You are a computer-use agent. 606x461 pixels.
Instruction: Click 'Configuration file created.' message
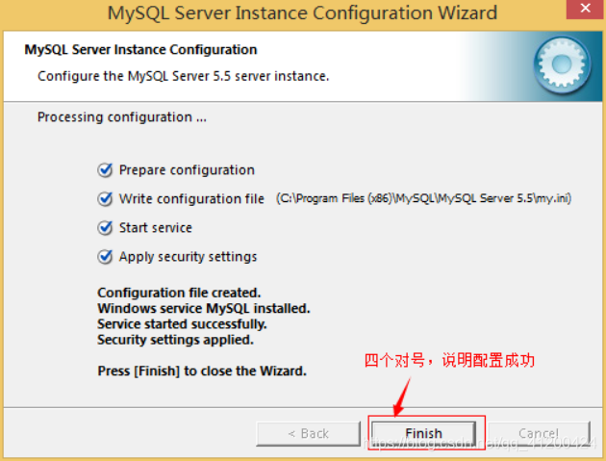[x=179, y=293]
